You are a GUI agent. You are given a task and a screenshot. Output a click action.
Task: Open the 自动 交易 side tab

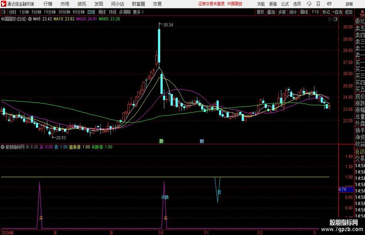[x=360, y=155]
